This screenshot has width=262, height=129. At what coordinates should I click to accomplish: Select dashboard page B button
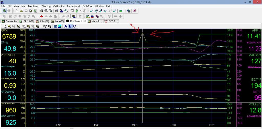[70, 26]
